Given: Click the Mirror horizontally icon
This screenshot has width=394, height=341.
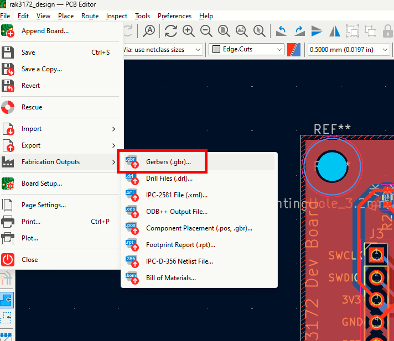Looking at the screenshot, I should 335,31.
